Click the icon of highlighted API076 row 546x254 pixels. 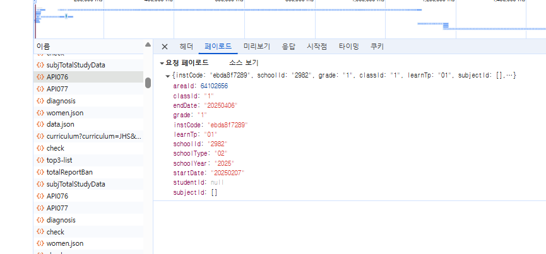[40, 77]
